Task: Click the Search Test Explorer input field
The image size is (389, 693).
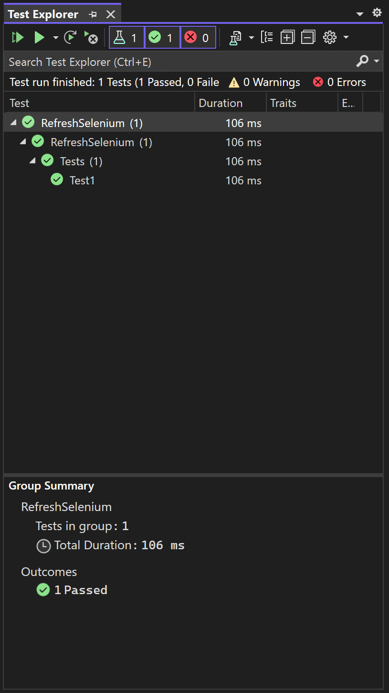Action: pyautogui.click(x=177, y=62)
